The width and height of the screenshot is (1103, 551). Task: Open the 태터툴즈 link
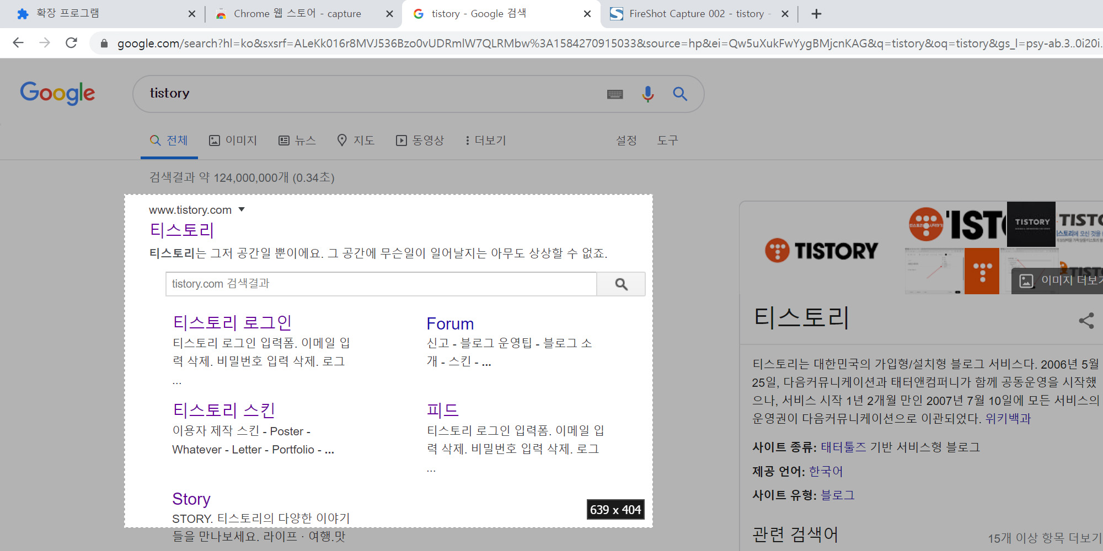(x=843, y=447)
